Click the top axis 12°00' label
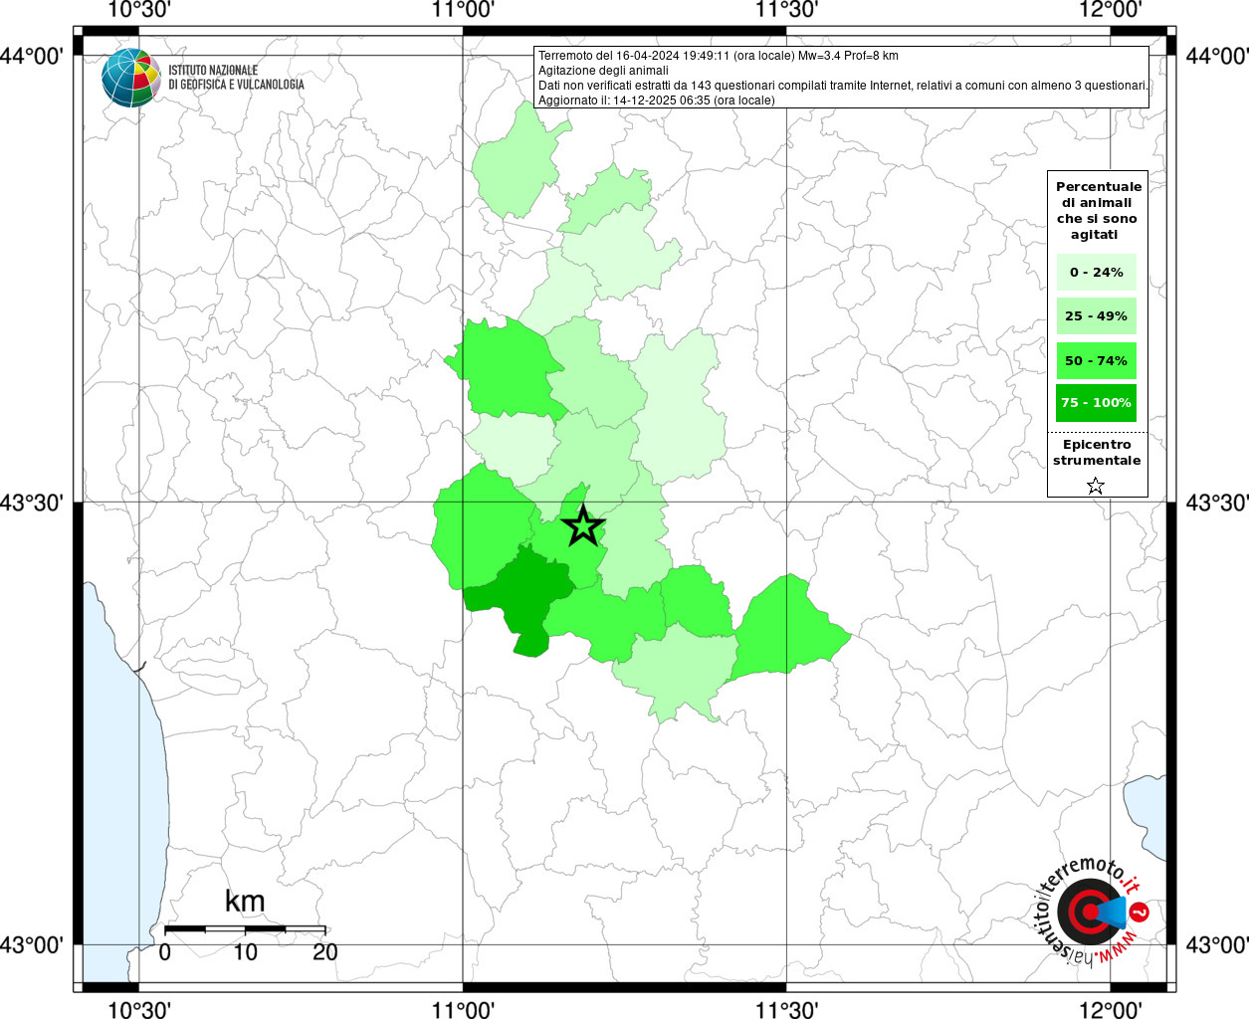This screenshot has height=1019, width=1249. pos(1111,10)
